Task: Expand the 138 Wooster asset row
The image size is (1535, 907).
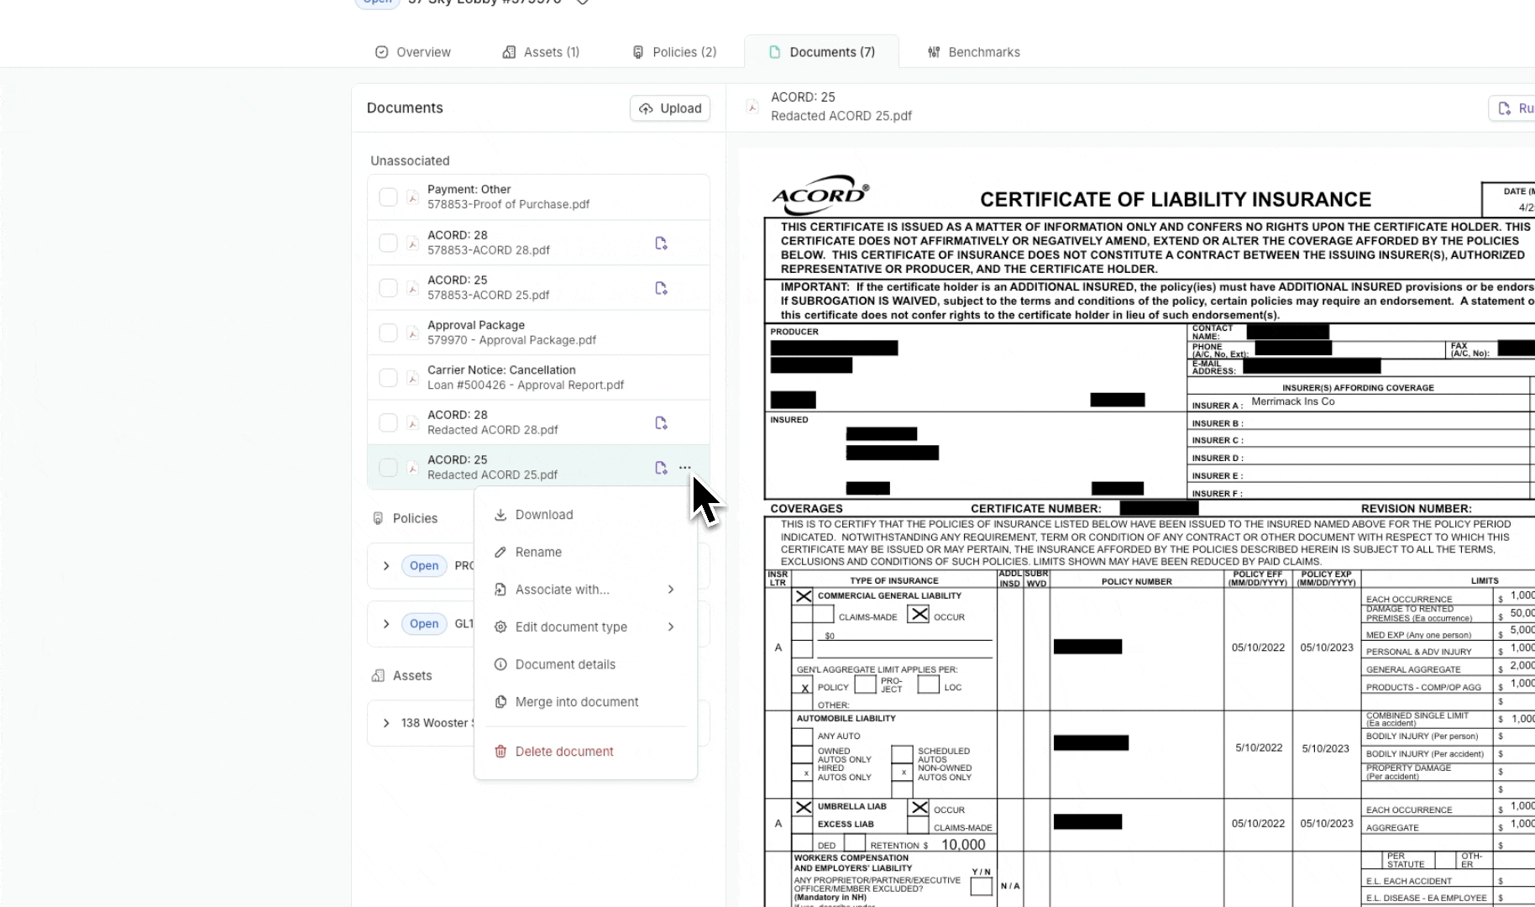Action: (386, 723)
